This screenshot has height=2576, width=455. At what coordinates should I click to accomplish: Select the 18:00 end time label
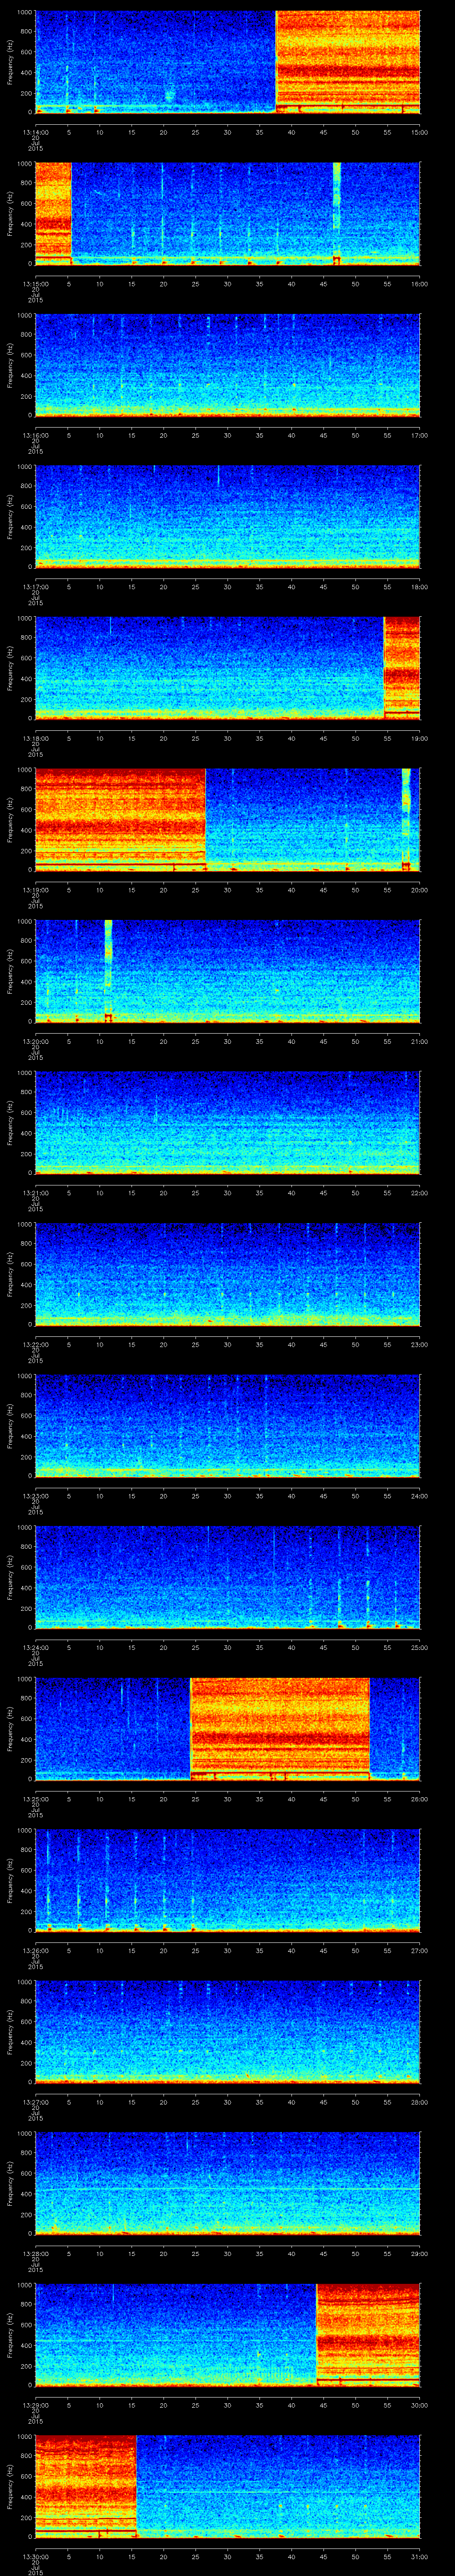pos(420,587)
